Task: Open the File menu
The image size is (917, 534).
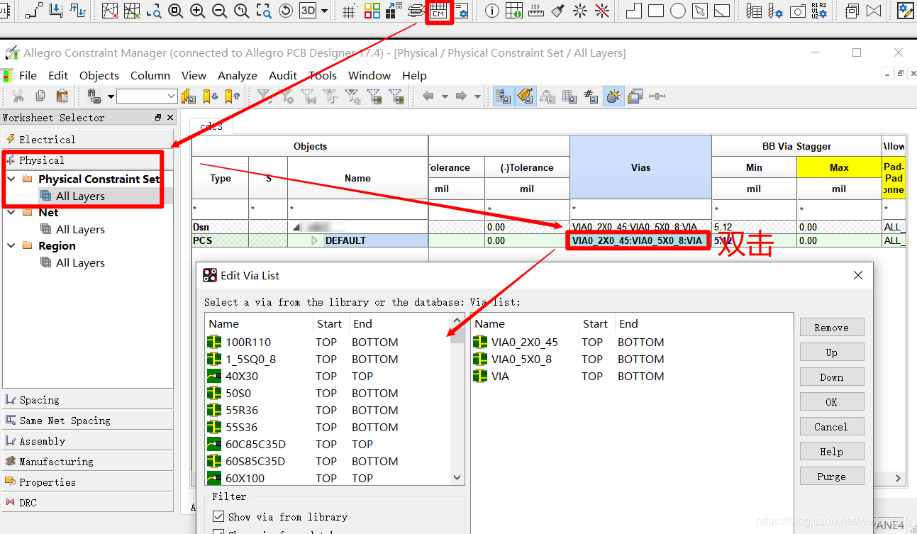Action: point(28,75)
